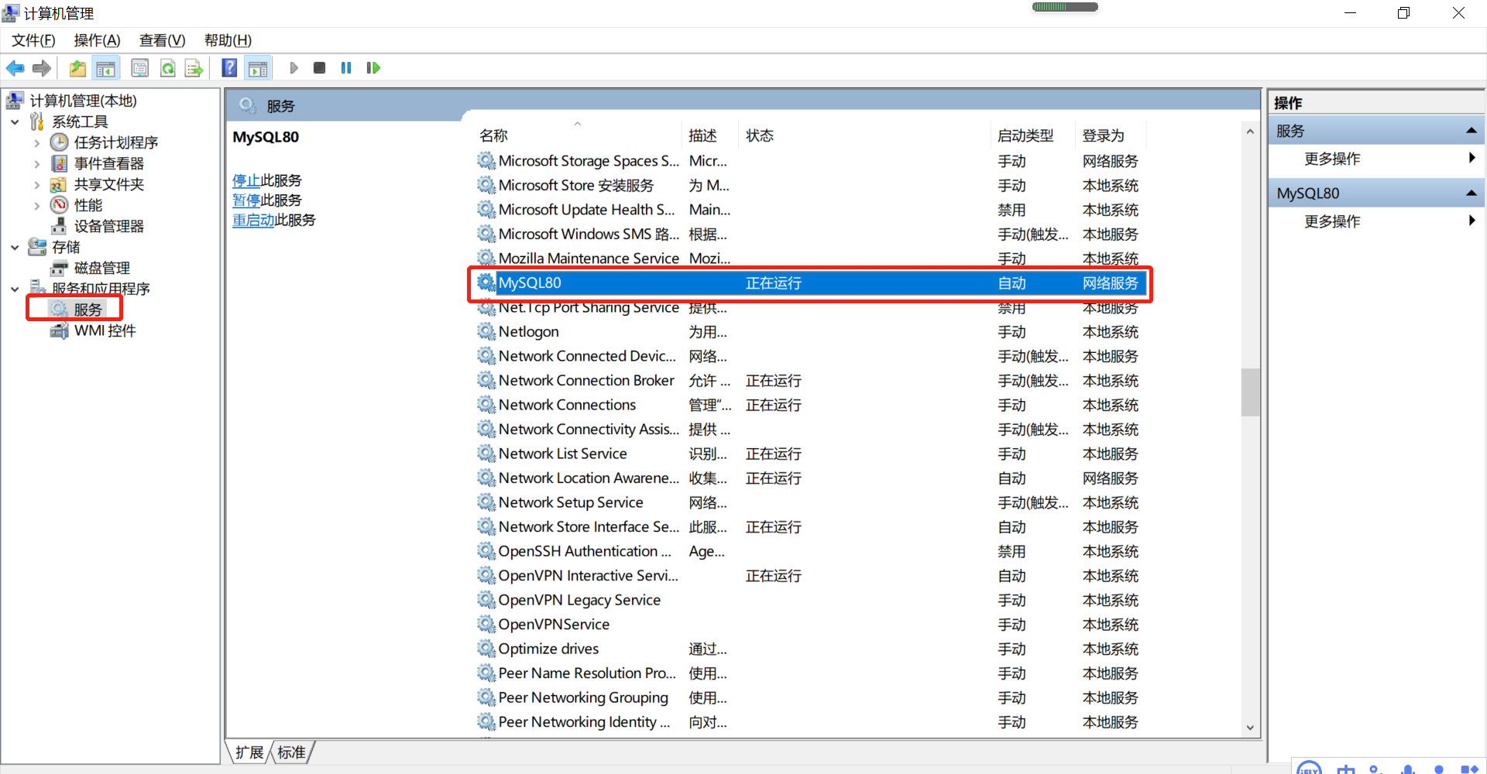Screen dimensions: 1487x774
Task: Sort by the 状态 column header
Action: point(864,135)
